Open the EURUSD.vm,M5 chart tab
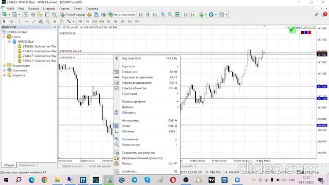Viewport: 329px width, 185px height. click(x=72, y=166)
